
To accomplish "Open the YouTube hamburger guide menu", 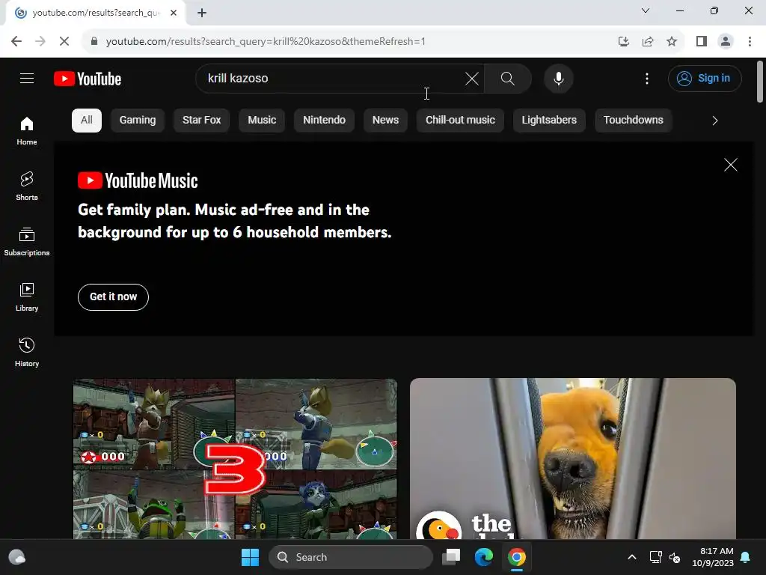I will pyautogui.click(x=27, y=78).
